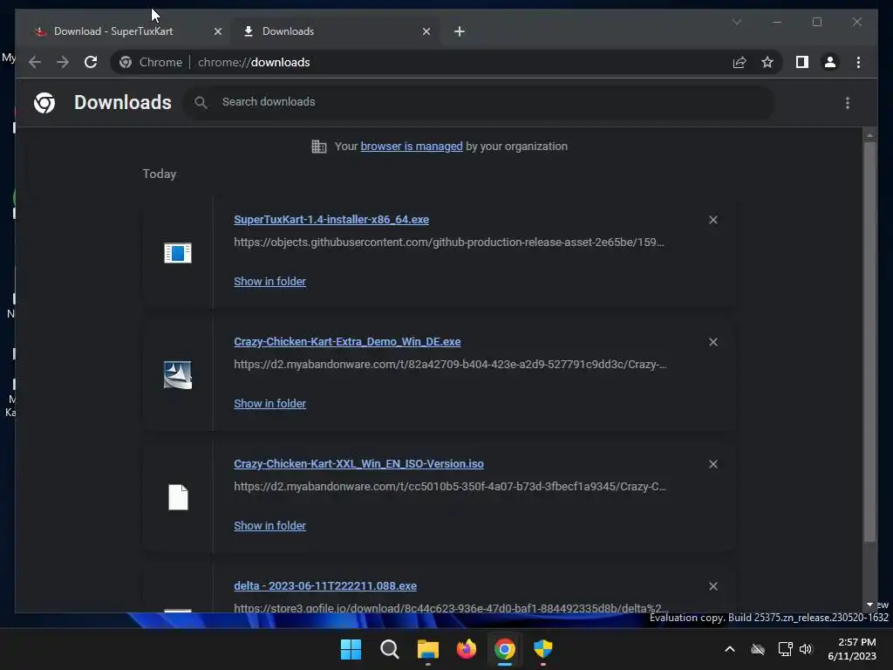
Task: Open the clock showing 2:57 PM
Action: (x=852, y=649)
